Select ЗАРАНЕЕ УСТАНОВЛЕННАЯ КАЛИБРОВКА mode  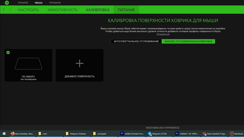pyautogui.click(x=188, y=41)
